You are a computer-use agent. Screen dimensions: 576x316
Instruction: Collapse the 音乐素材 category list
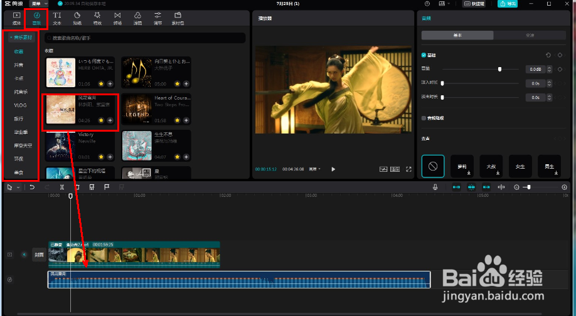[x=21, y=38]
